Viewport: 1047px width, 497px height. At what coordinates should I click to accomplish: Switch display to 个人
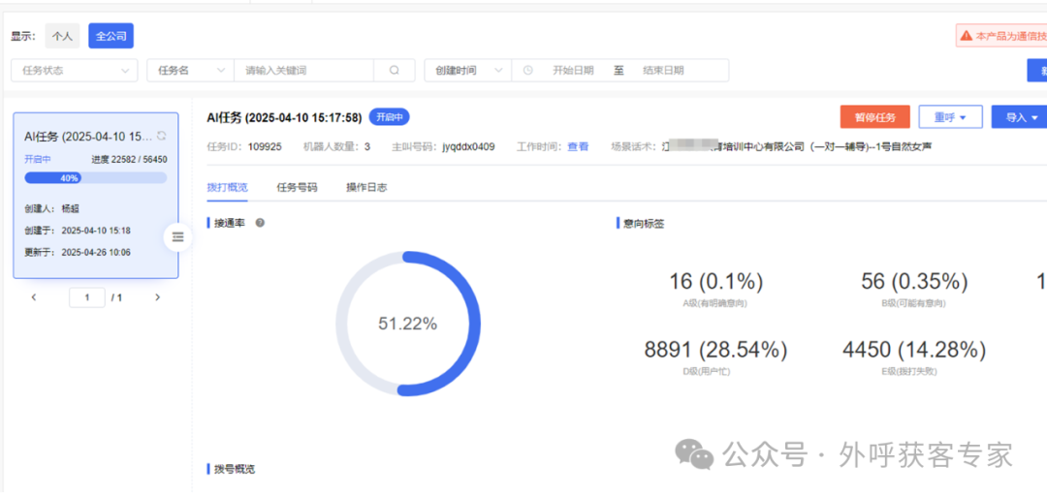point(62,36)
